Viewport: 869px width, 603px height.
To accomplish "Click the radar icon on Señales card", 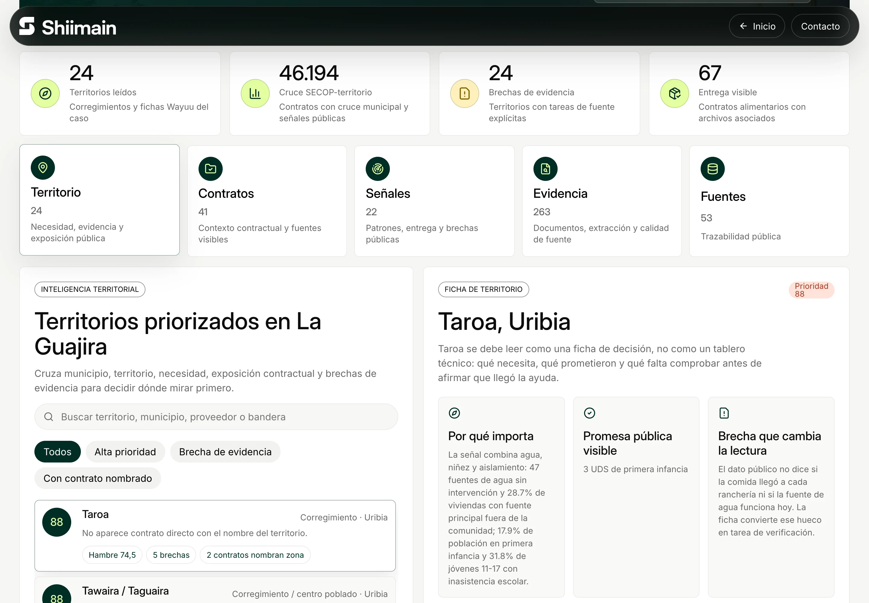I will point(377,169).
